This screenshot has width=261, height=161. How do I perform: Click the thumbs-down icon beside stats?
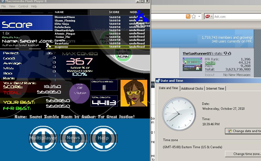coord(225,53)
